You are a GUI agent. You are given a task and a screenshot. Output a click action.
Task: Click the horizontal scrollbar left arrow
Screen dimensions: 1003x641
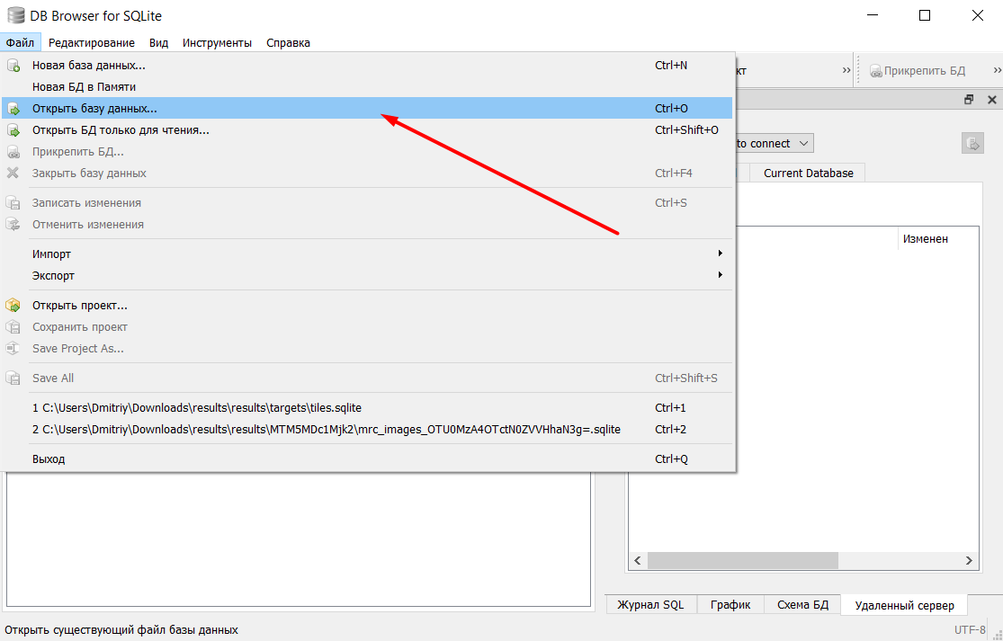coord(637,560)
